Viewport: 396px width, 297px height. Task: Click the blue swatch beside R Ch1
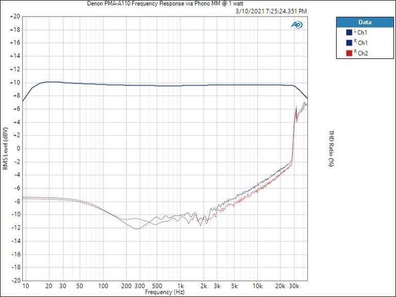coord(349,42)
